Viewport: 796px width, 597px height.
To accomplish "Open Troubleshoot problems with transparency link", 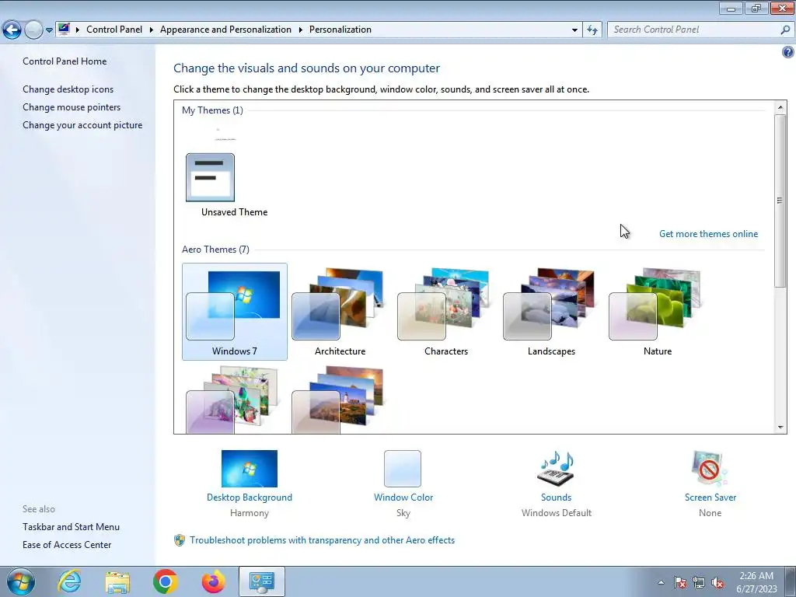I will point(323,540).
